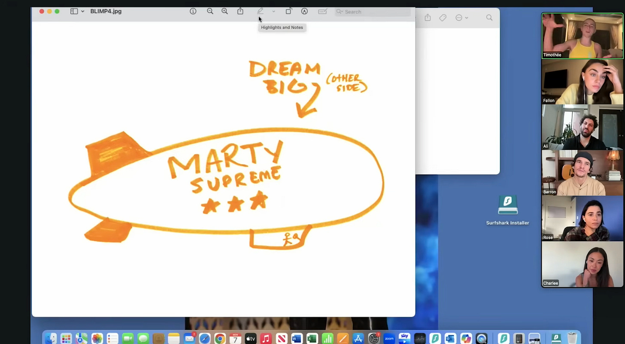Open QuickTime Player from the Dock

click(x=482, y=338)
